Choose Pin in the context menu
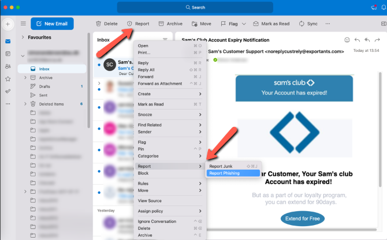 (x=170, y=149)
